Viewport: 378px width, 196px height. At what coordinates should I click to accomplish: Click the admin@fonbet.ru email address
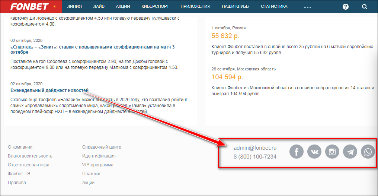[x=255, y=148]
